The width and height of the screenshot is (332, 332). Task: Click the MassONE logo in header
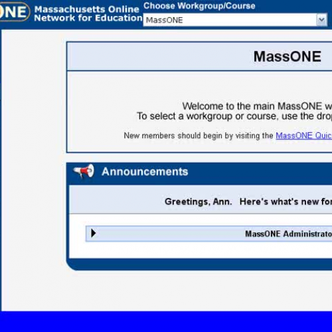coord(15,12)
